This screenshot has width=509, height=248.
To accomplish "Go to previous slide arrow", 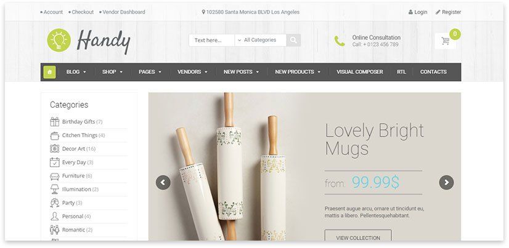I will [163, 183].
